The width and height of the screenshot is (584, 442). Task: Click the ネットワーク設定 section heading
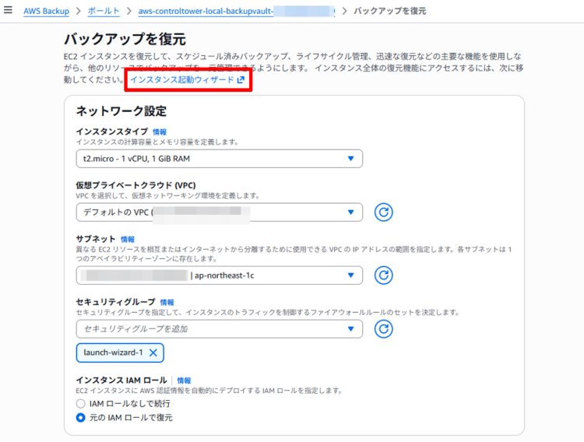coord(121,111)
